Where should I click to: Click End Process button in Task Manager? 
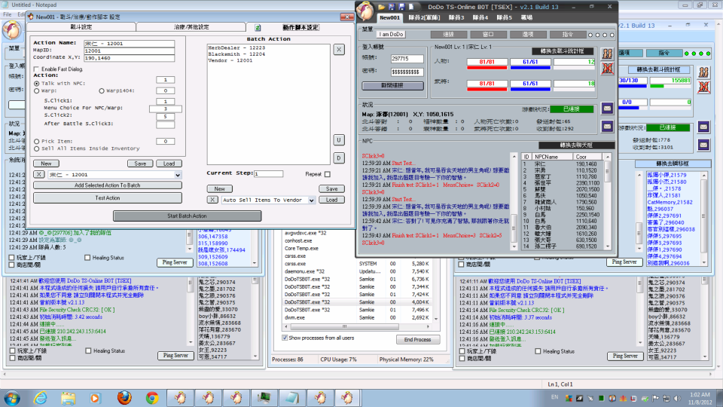tap(418, 340)
